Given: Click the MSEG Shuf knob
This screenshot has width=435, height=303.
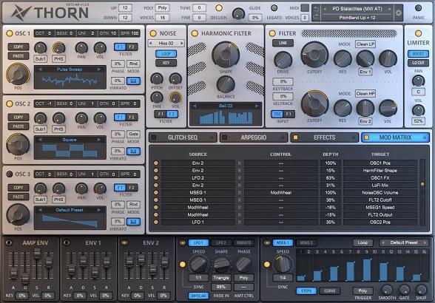Looking at the screenshot, I should tap(421, 290).
